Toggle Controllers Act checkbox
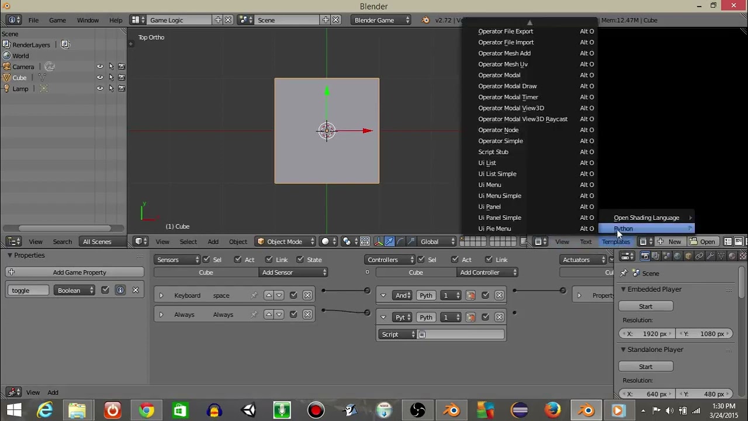Screen dimensions: 748x421 [x=455, y=260]
